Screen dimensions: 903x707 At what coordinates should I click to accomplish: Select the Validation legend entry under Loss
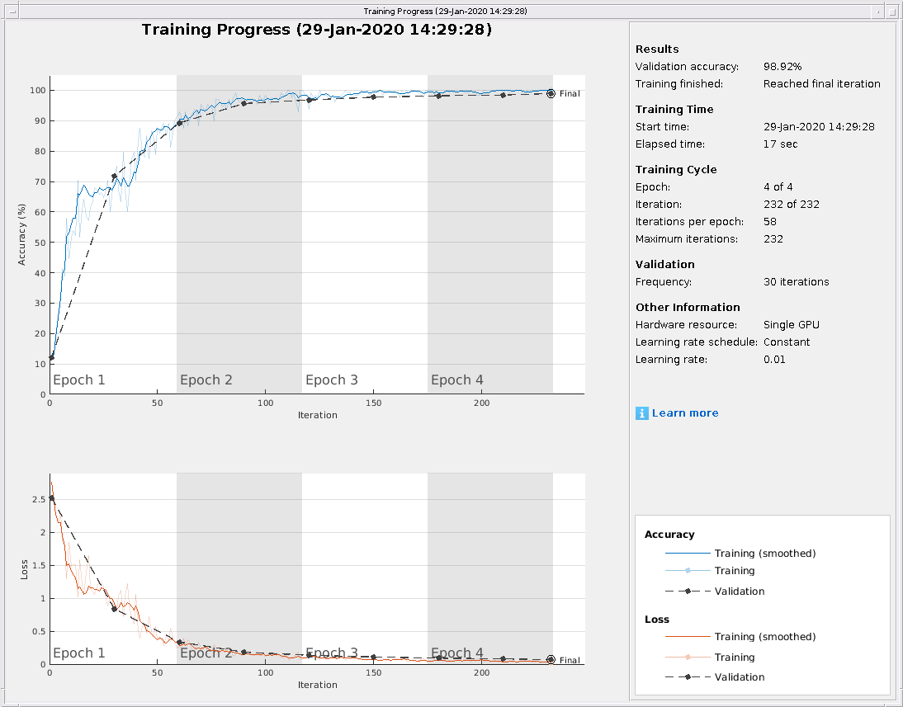coord(715,677)
